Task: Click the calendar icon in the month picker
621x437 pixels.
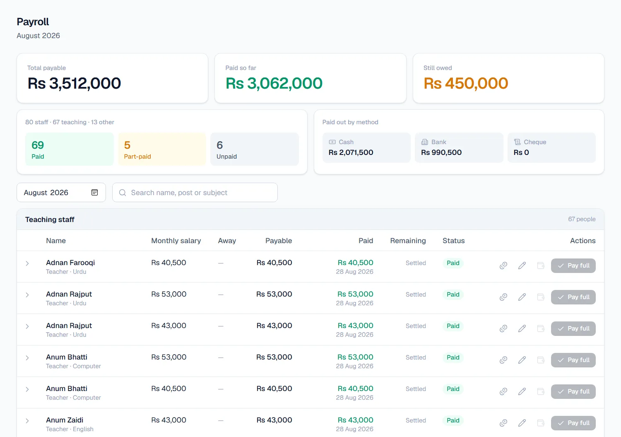Action: click(94, 193)
